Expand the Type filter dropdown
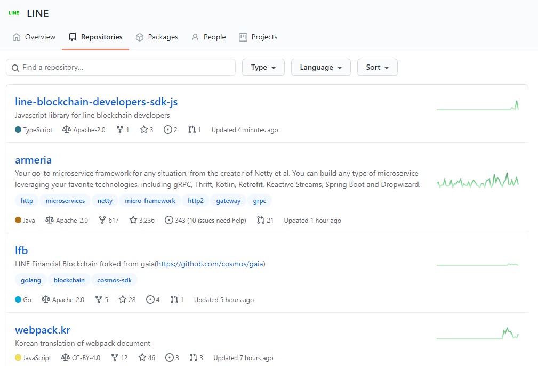This screenshot has height=366, width=538. coord(263,67)
